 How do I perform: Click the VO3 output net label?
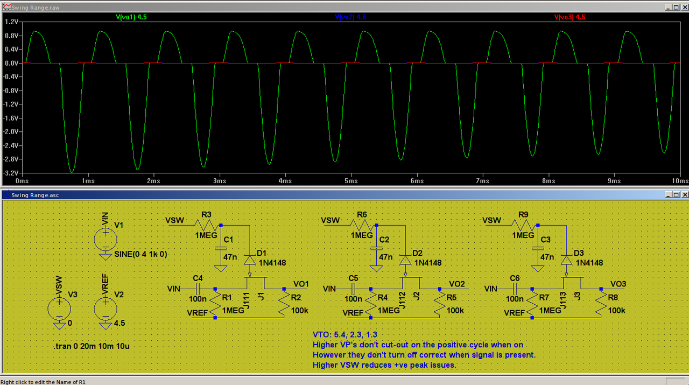coord(618,284)
